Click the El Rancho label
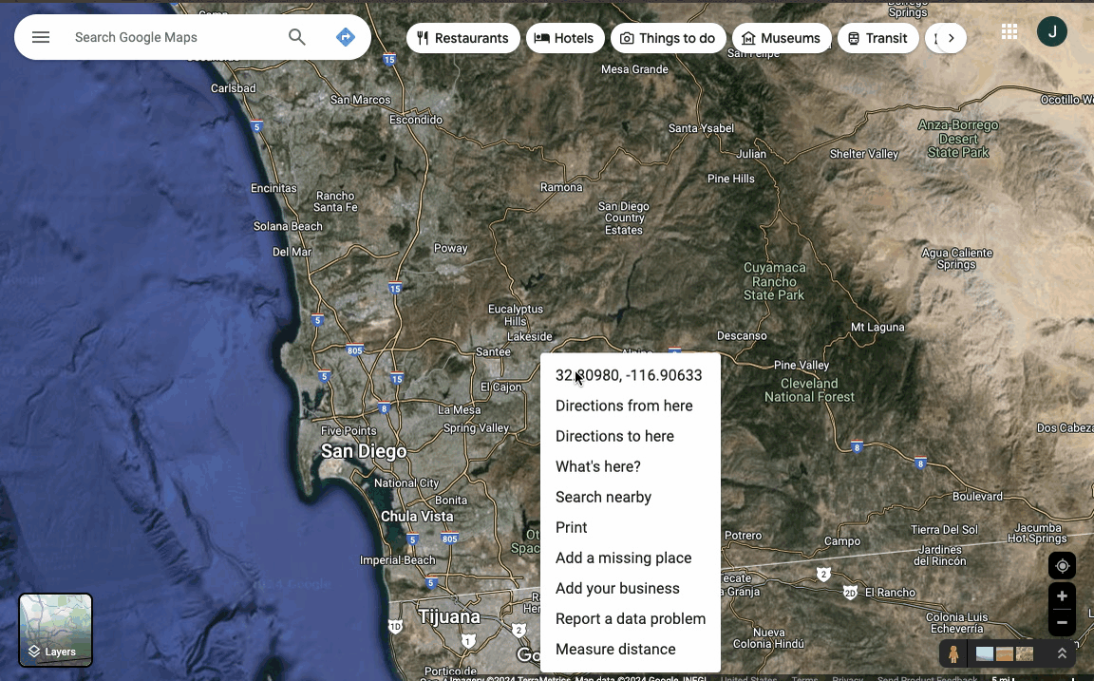 point(890,593)
